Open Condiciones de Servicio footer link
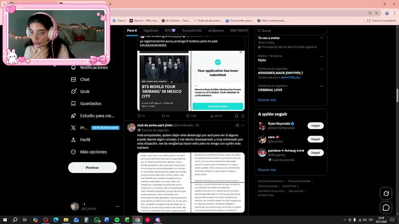 click(270, 181)
